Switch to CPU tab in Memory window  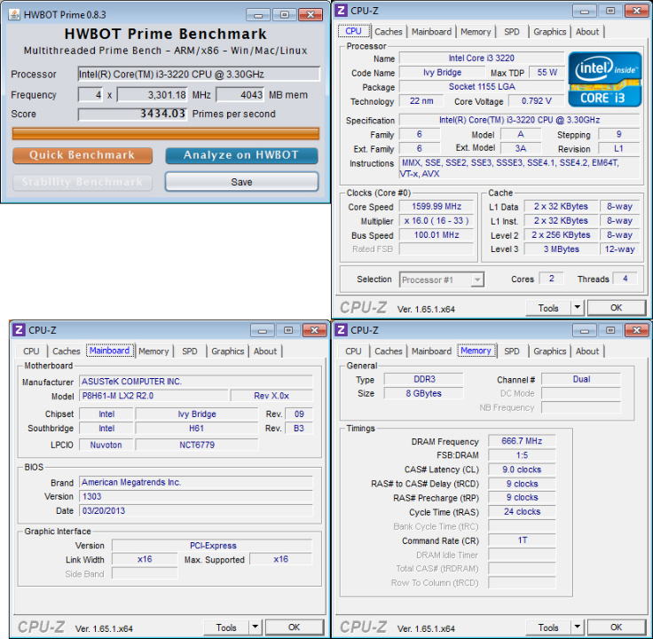pos(353,351)
